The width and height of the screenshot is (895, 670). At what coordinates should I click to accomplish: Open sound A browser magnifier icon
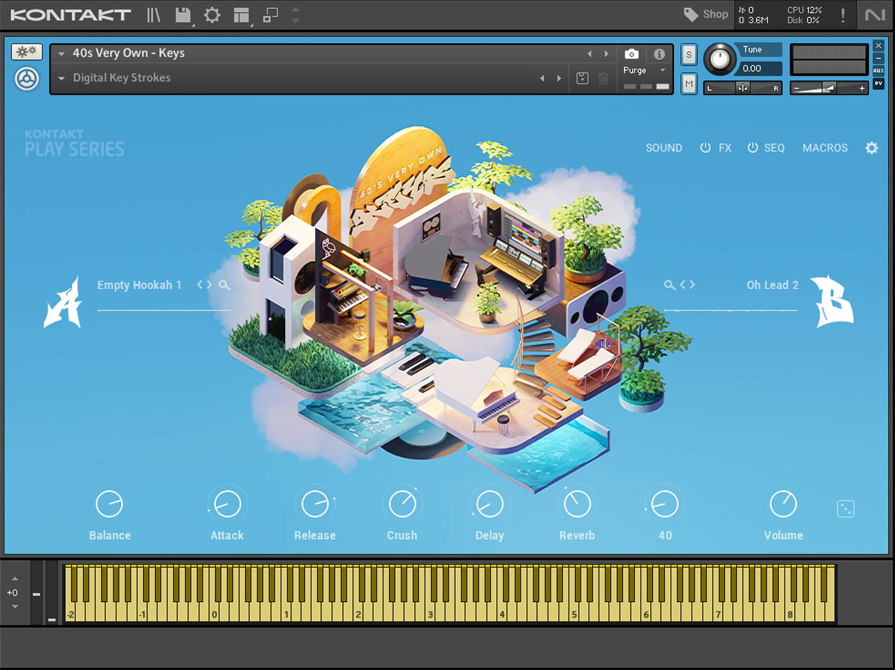(x=224, y=285)
